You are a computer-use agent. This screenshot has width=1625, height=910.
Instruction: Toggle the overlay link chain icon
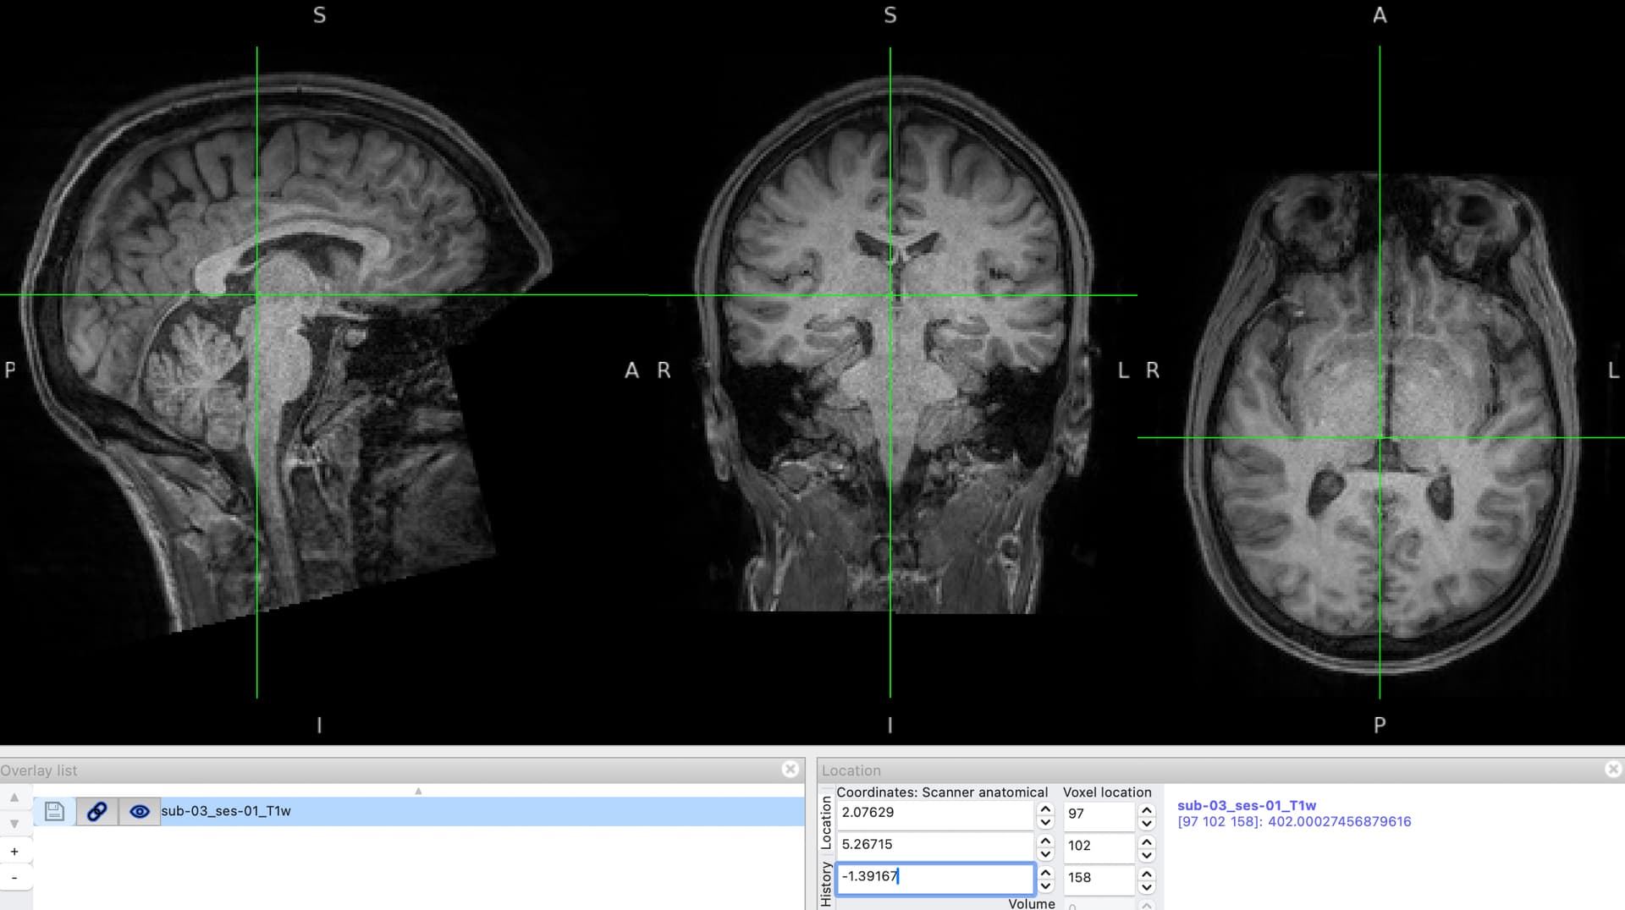[96, 811]
